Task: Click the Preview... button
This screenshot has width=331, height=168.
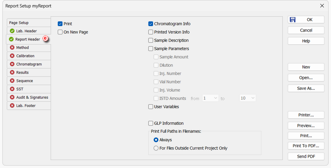Action: pyautogui.click(x=306, y=125)
